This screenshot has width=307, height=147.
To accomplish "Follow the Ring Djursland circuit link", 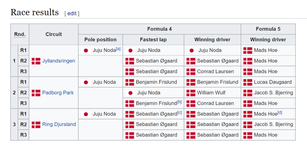I will coord(59,124).
